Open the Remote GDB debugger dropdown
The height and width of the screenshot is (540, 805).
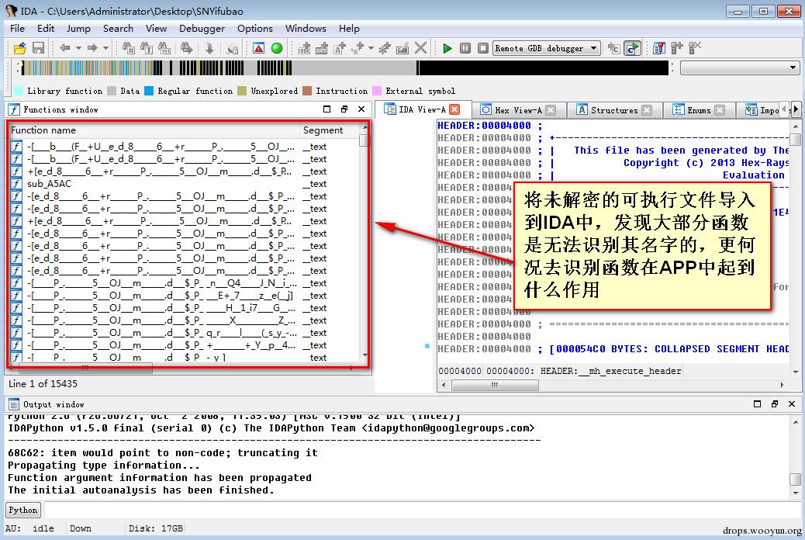pyautogui.click(x=594, y=48)
